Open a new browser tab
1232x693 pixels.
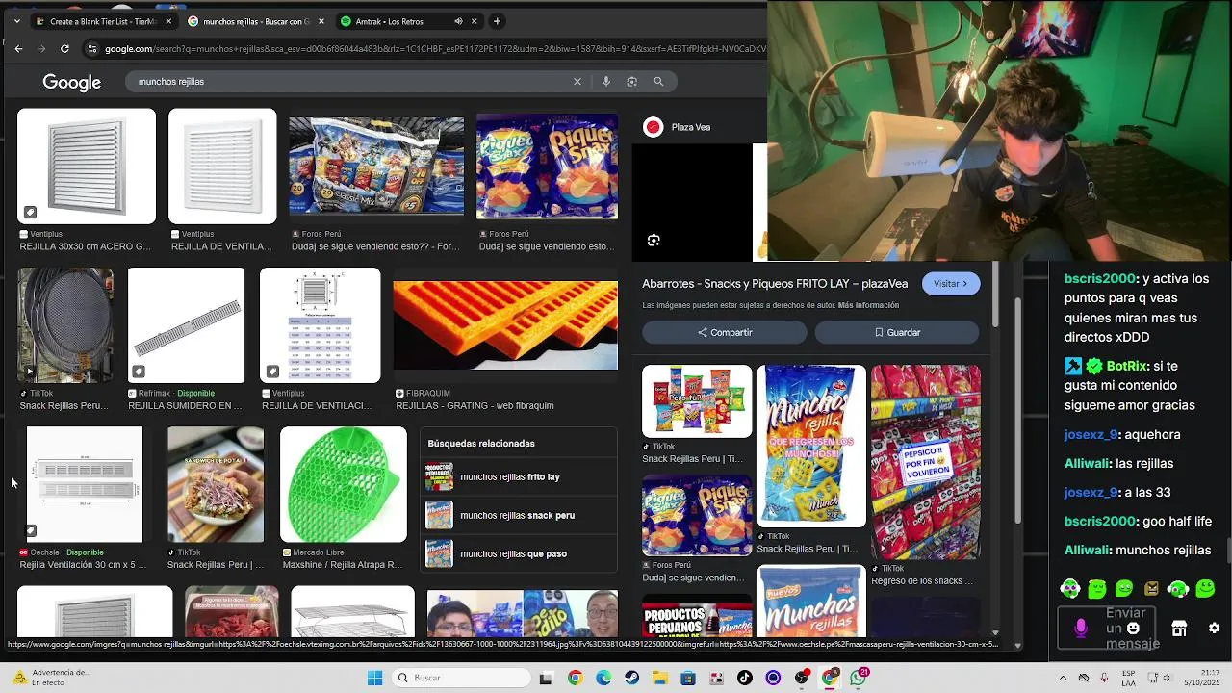coord(497,21)
